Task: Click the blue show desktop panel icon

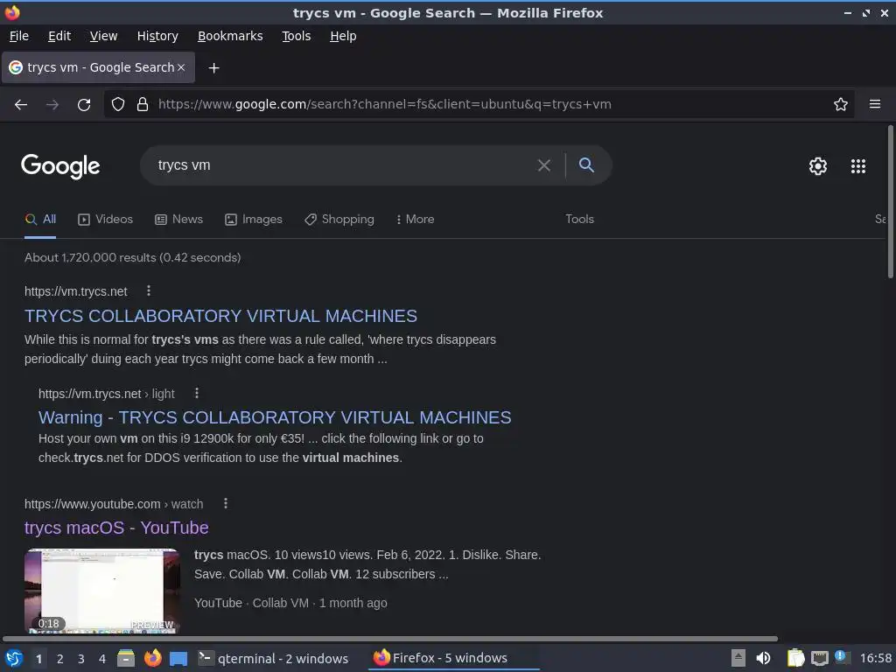Action: tap(178, 659)
